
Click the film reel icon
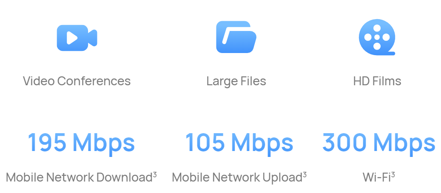pos(377,37)
